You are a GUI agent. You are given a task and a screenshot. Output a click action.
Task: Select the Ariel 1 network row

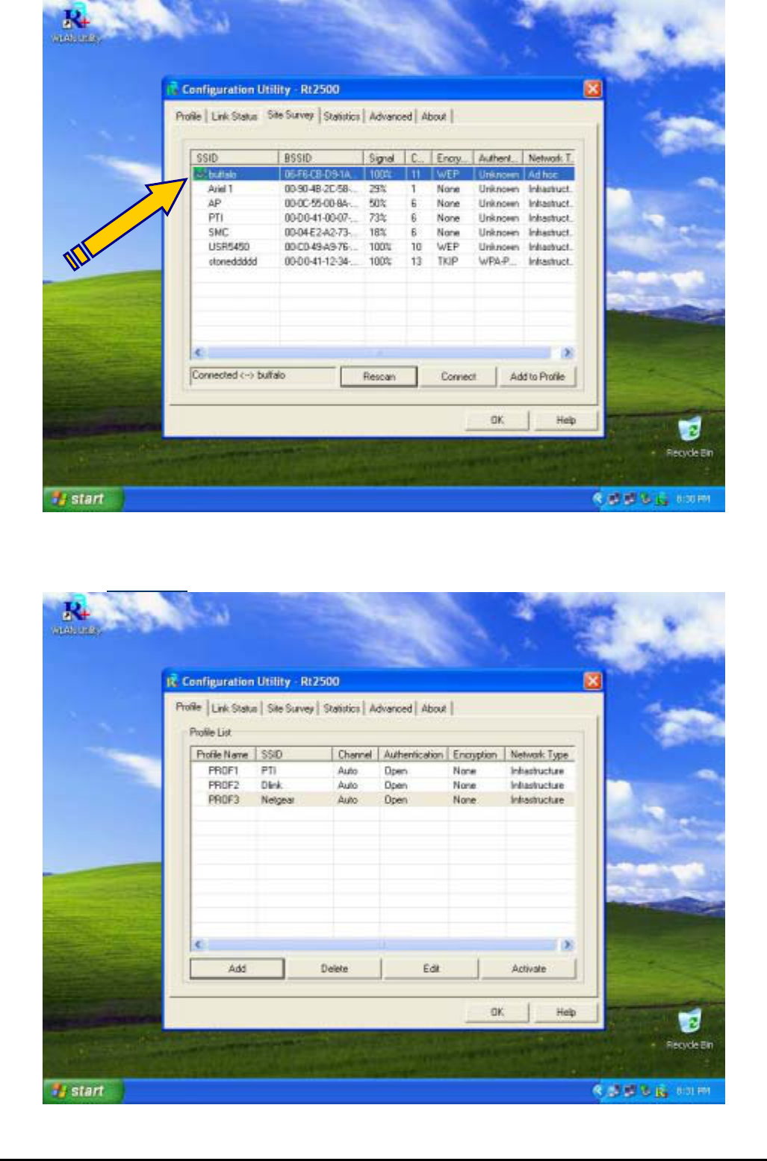point(383,189)
